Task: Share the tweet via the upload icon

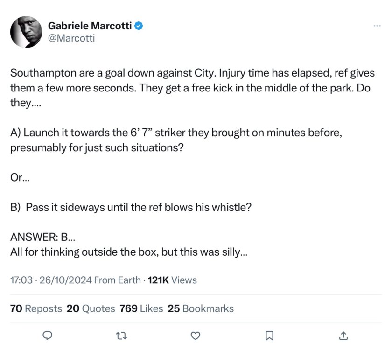Action: coord(343,335)
